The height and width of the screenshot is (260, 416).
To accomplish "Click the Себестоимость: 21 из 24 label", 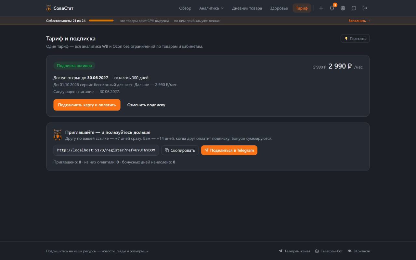I will tap(66, 21).
